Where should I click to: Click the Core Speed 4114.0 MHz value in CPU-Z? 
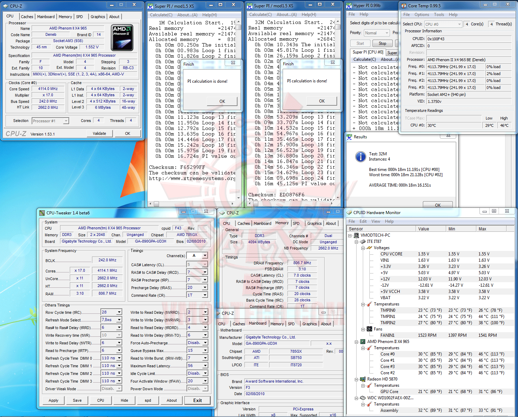coord(48,89)
